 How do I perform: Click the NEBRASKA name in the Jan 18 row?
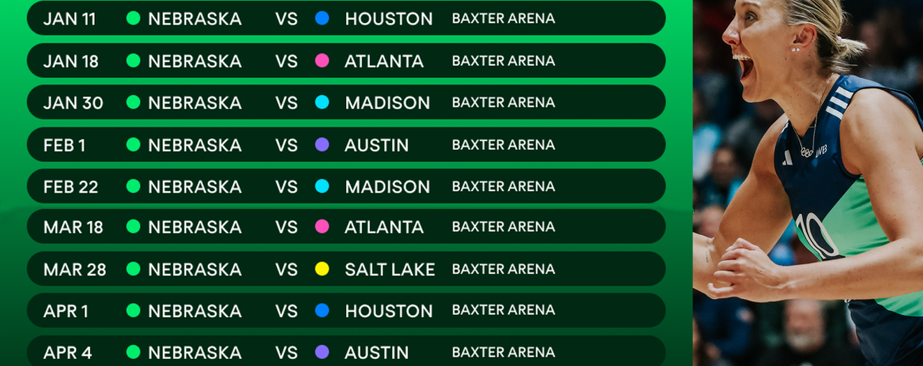pos(195,60)
